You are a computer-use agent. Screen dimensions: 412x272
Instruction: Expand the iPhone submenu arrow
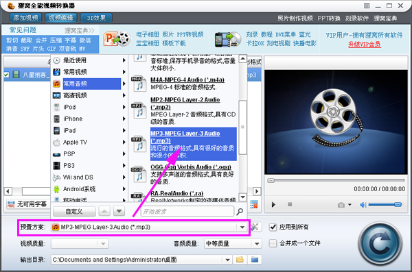[124, 119]
